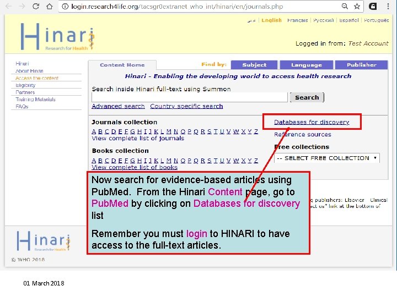
Task: View complete list of books
Action: click(x=135, y=167)
